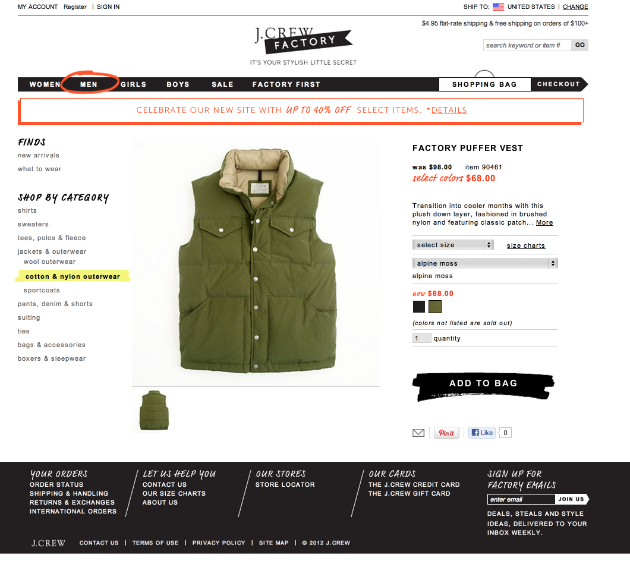Click the J.Crew Factory logo
Image resolution: width=630 pixels, height=567 pixels.
[303, 40]
